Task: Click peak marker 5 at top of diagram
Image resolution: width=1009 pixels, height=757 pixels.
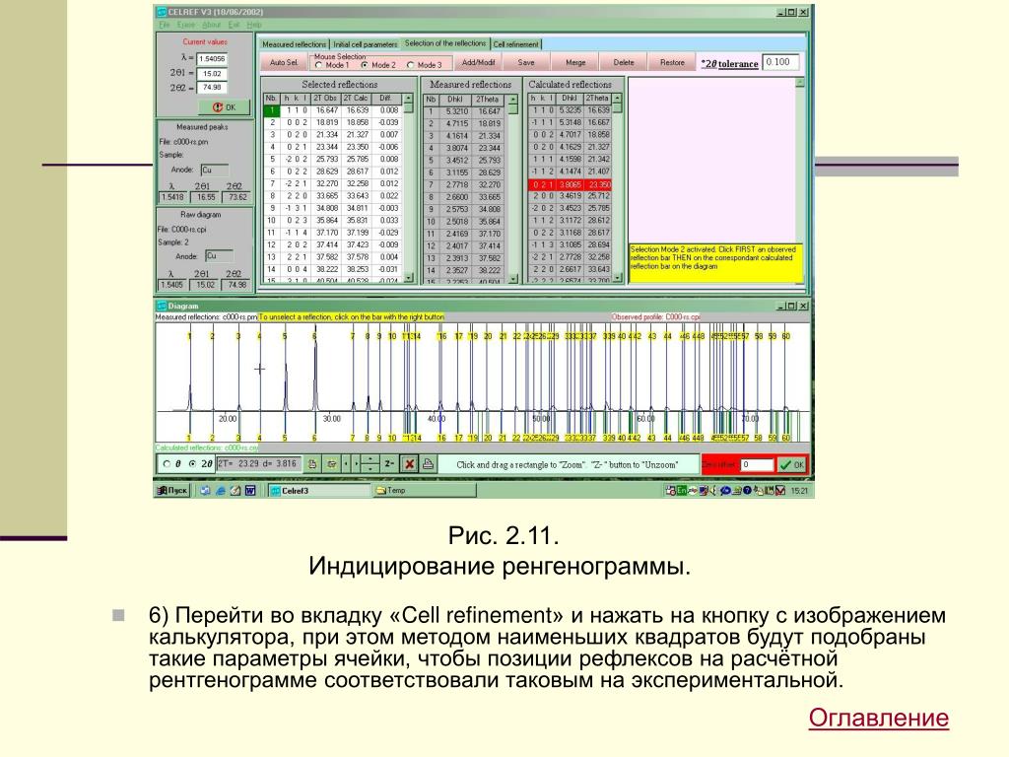Action: point(285,336)
